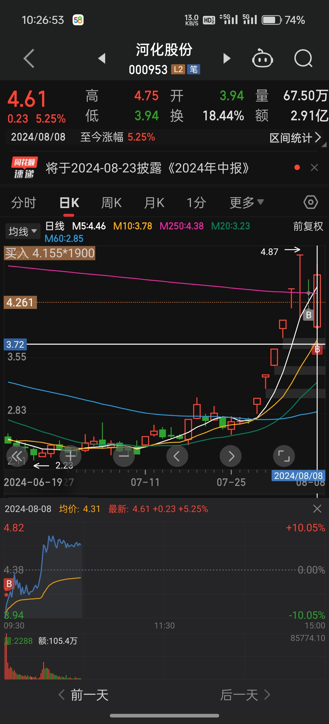Open the 2024年中报 disclosure notice
The image size is (329, 724).
point(147,168)
